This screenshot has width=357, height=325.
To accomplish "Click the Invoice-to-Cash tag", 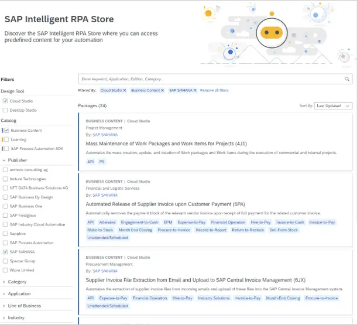I will click(290, 223).
